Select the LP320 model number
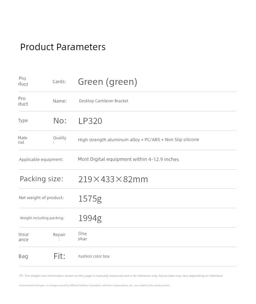The width and height of the screenshot is (256, 304). pos(90,121)
